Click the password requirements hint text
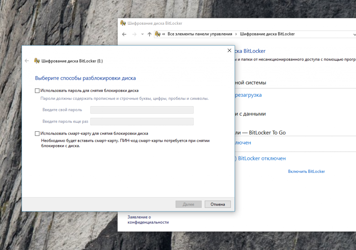 (x=124, y=98)
